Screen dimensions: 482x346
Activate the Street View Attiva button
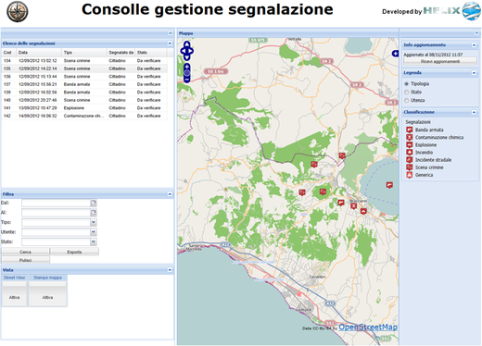pyautogui.click(x=14, y=293)
